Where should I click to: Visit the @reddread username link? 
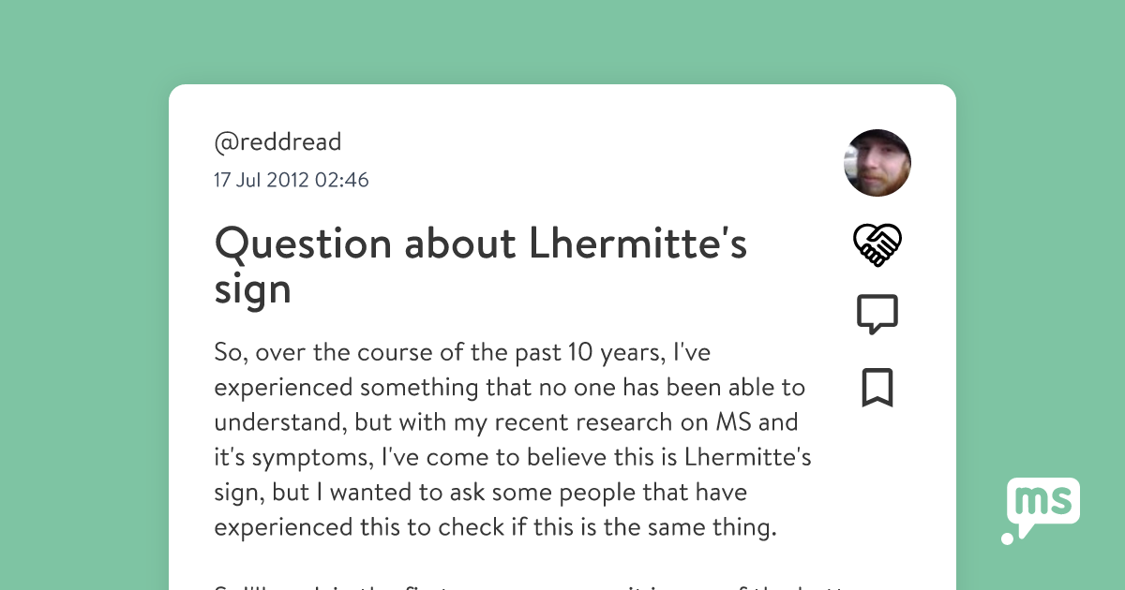point(277,142)
